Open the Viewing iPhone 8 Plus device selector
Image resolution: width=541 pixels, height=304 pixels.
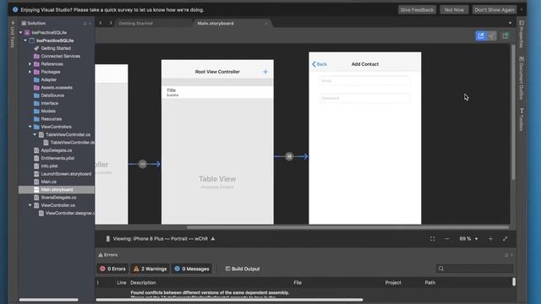pos(161,238)
